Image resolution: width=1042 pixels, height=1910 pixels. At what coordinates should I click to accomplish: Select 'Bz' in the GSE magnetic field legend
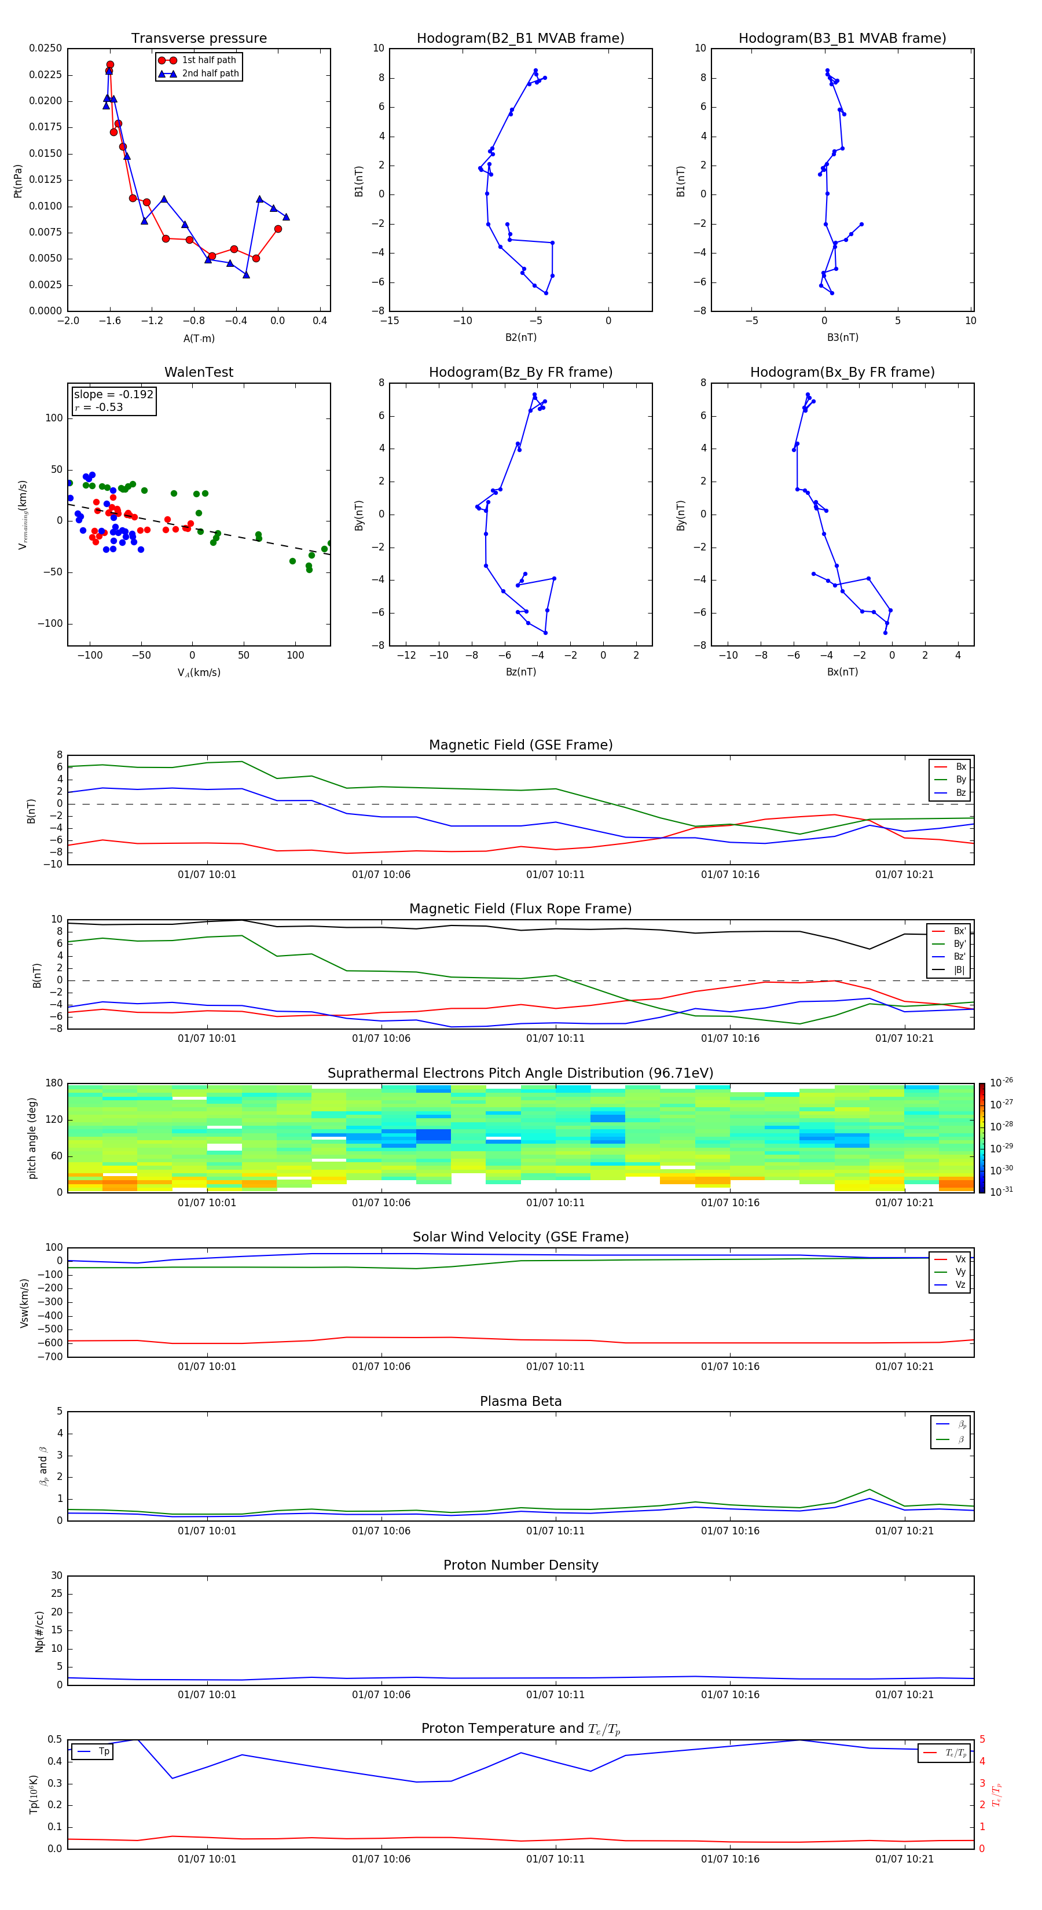[x=950, y=792]
